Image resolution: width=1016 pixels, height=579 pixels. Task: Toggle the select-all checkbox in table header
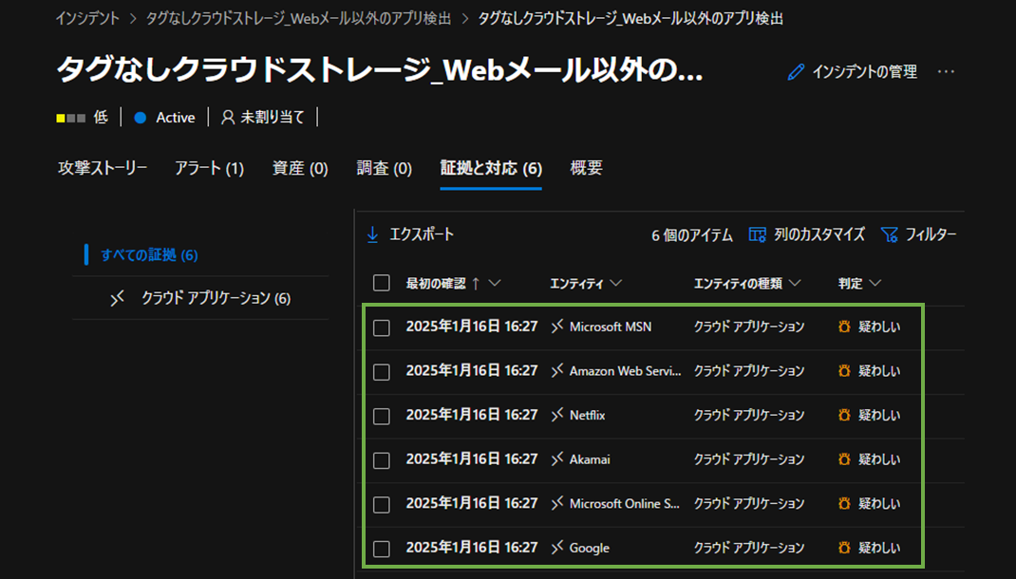coord(382,283)
